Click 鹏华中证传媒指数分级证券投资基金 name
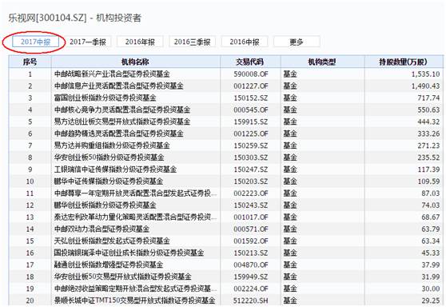 coord(109,181)
